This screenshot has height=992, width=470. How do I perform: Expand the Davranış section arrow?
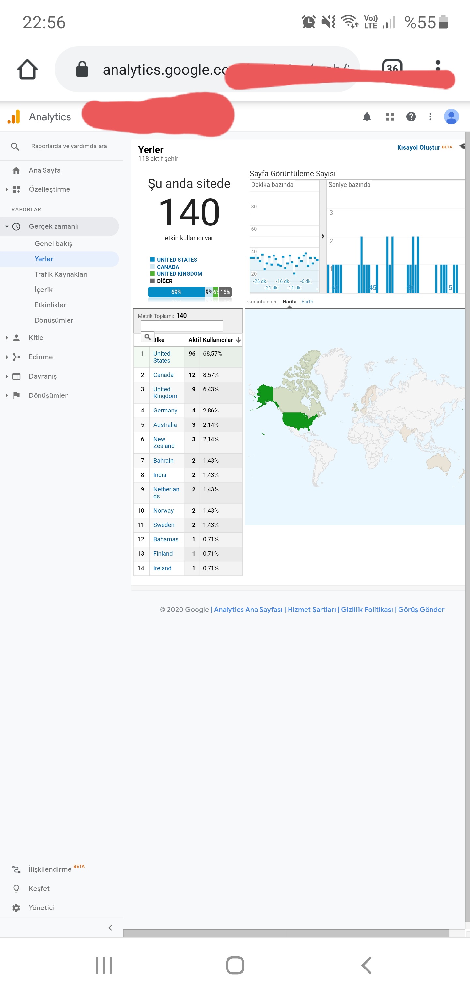7,376
